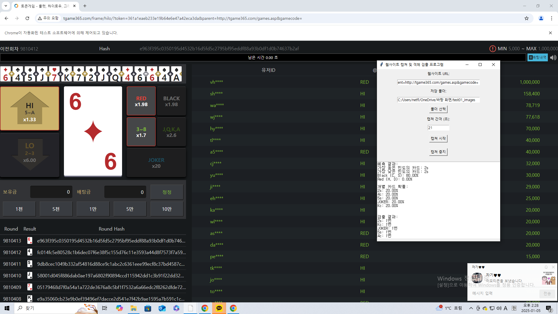Image resolution: width=558 pixels, height=314 pixels.
Task: Mute the game sound speaker icon
Action: point(553,58)
